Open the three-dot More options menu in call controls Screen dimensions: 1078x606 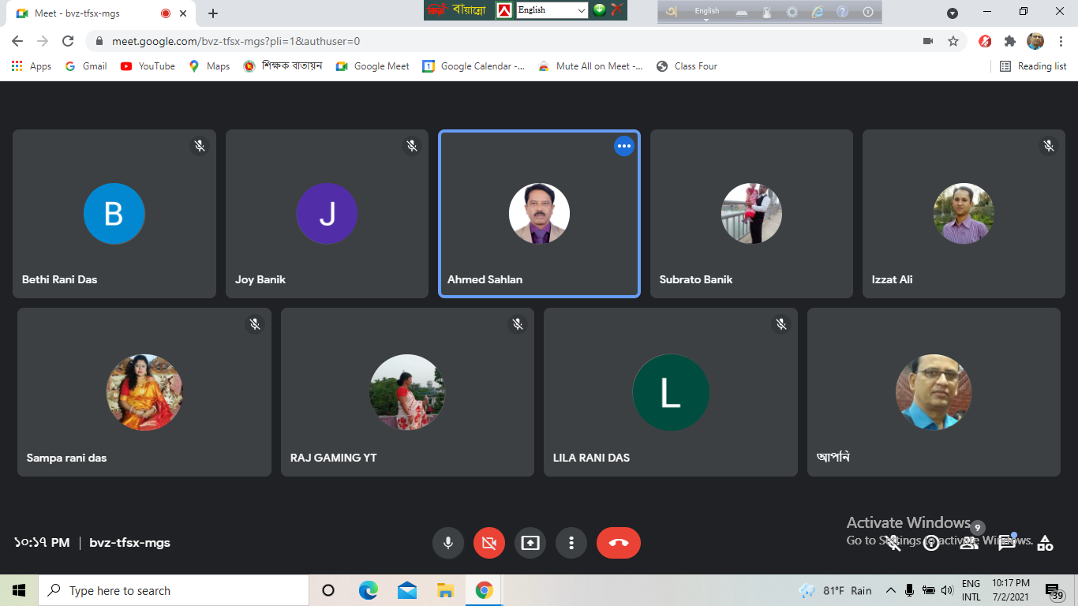click(x=571, y=543)
